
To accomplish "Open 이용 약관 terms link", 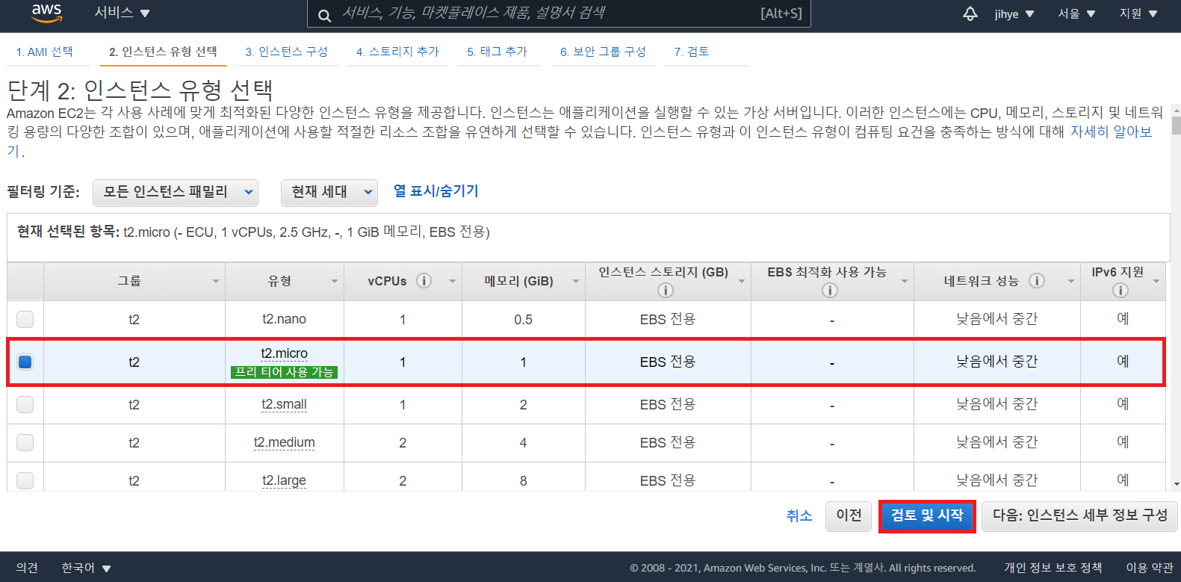I will click(x=1150, y=568).
